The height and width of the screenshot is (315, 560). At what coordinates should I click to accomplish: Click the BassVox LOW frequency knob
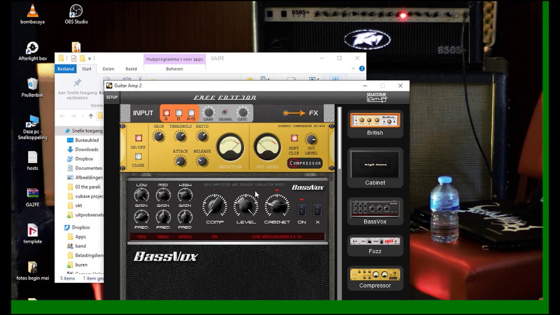141,217
